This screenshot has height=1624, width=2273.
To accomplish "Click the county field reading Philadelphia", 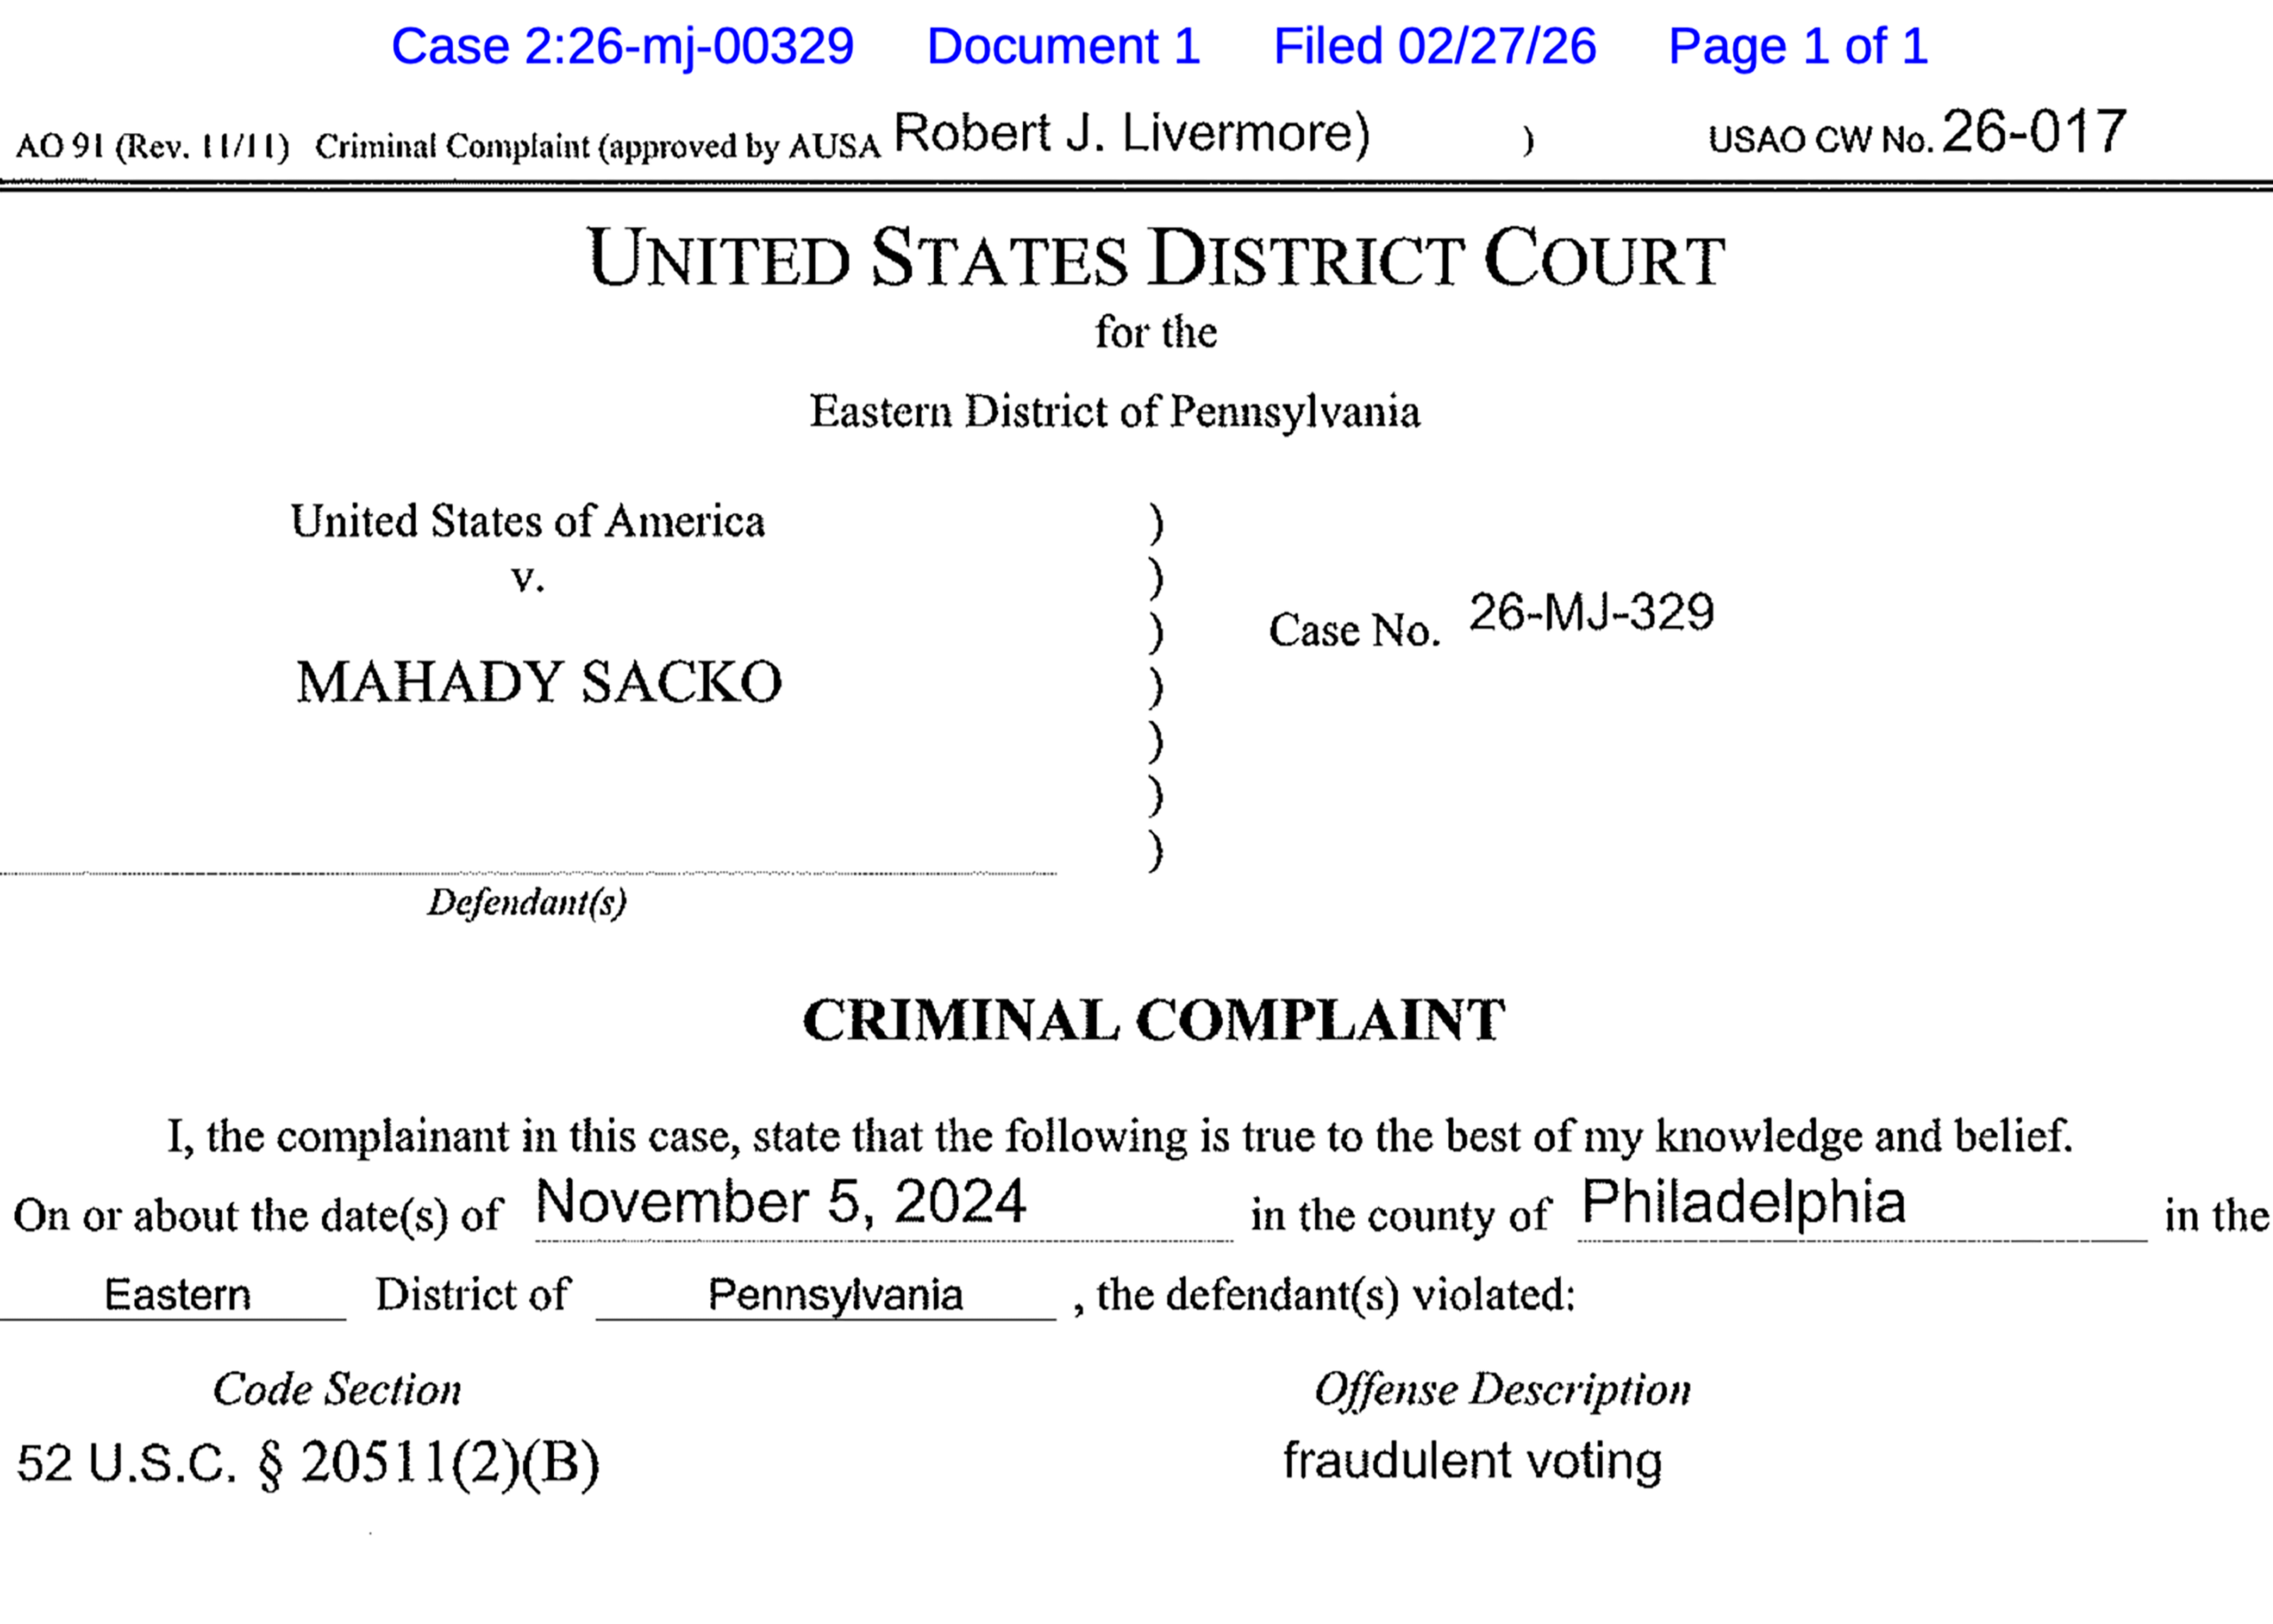I will pyautogui.click(x=1743, y=1202).
